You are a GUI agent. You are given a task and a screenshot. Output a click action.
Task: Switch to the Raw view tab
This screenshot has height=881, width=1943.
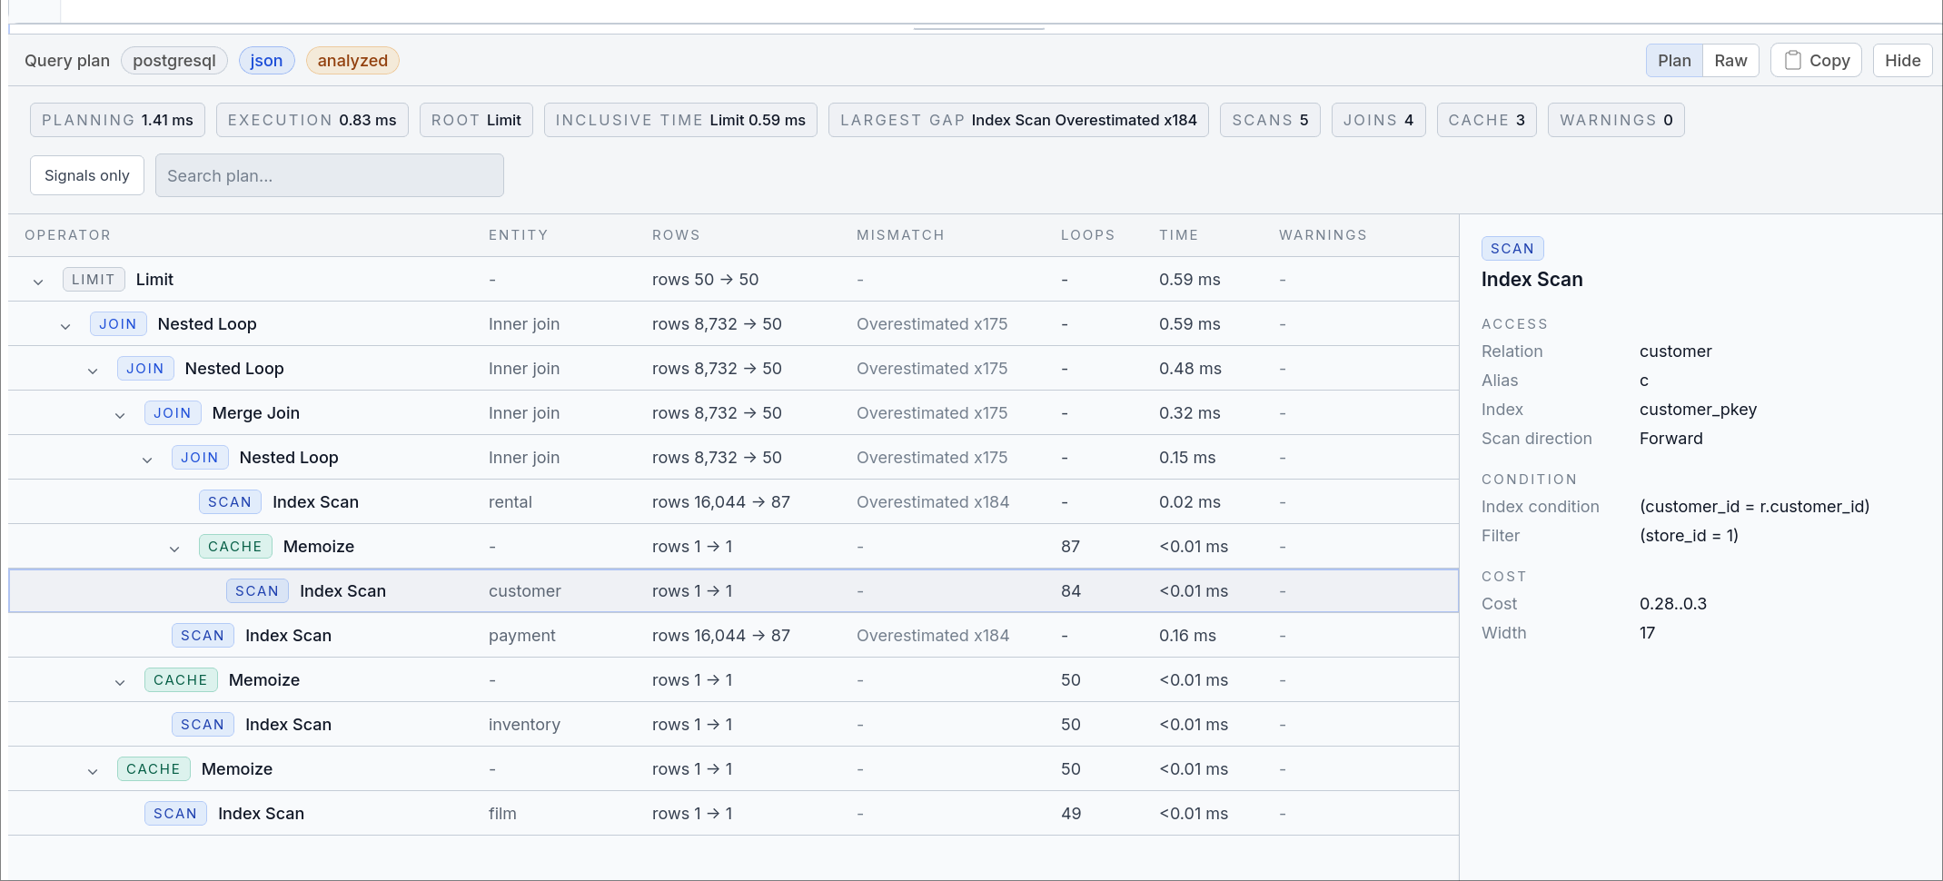tap(1730, 60)
